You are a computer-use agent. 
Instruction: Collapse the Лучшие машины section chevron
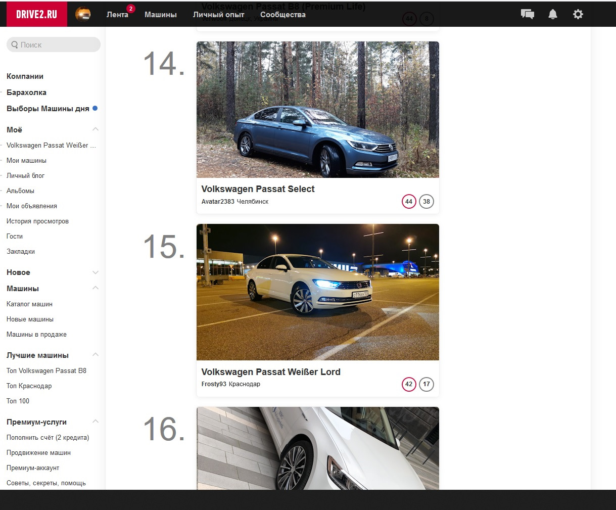(x=96, y=355)
